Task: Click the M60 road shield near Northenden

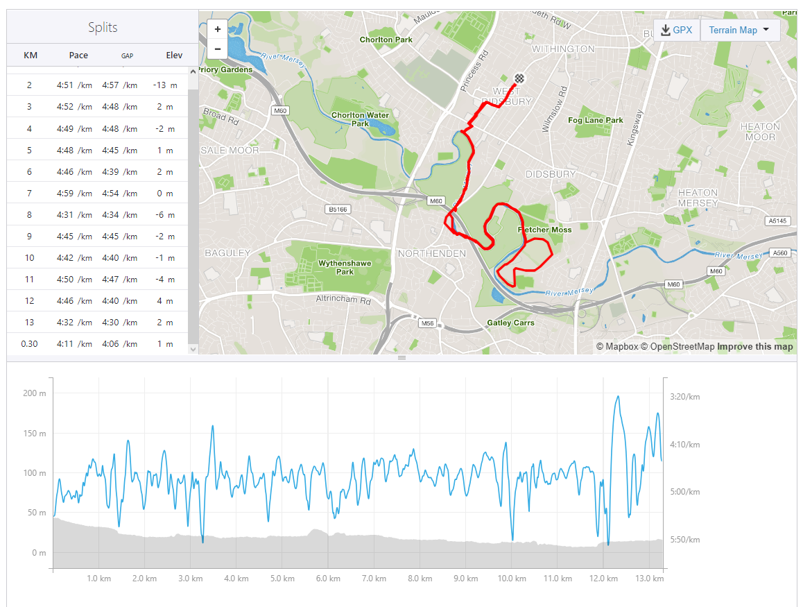Action: [x=435, y=201]
